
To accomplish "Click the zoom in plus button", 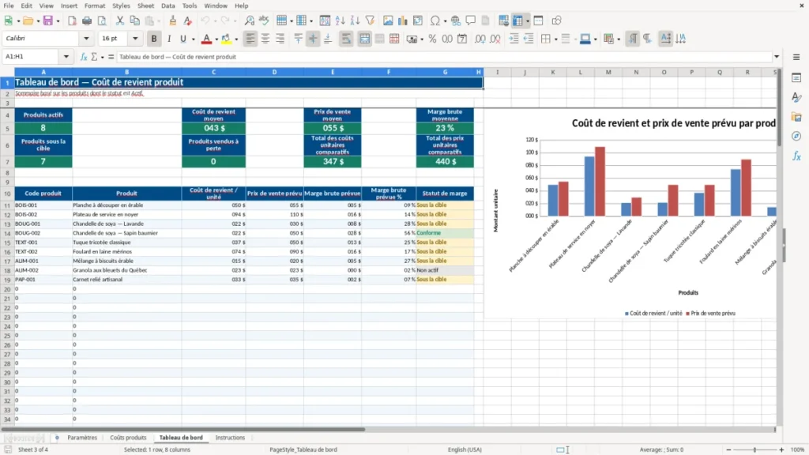I will coord(781,449).
